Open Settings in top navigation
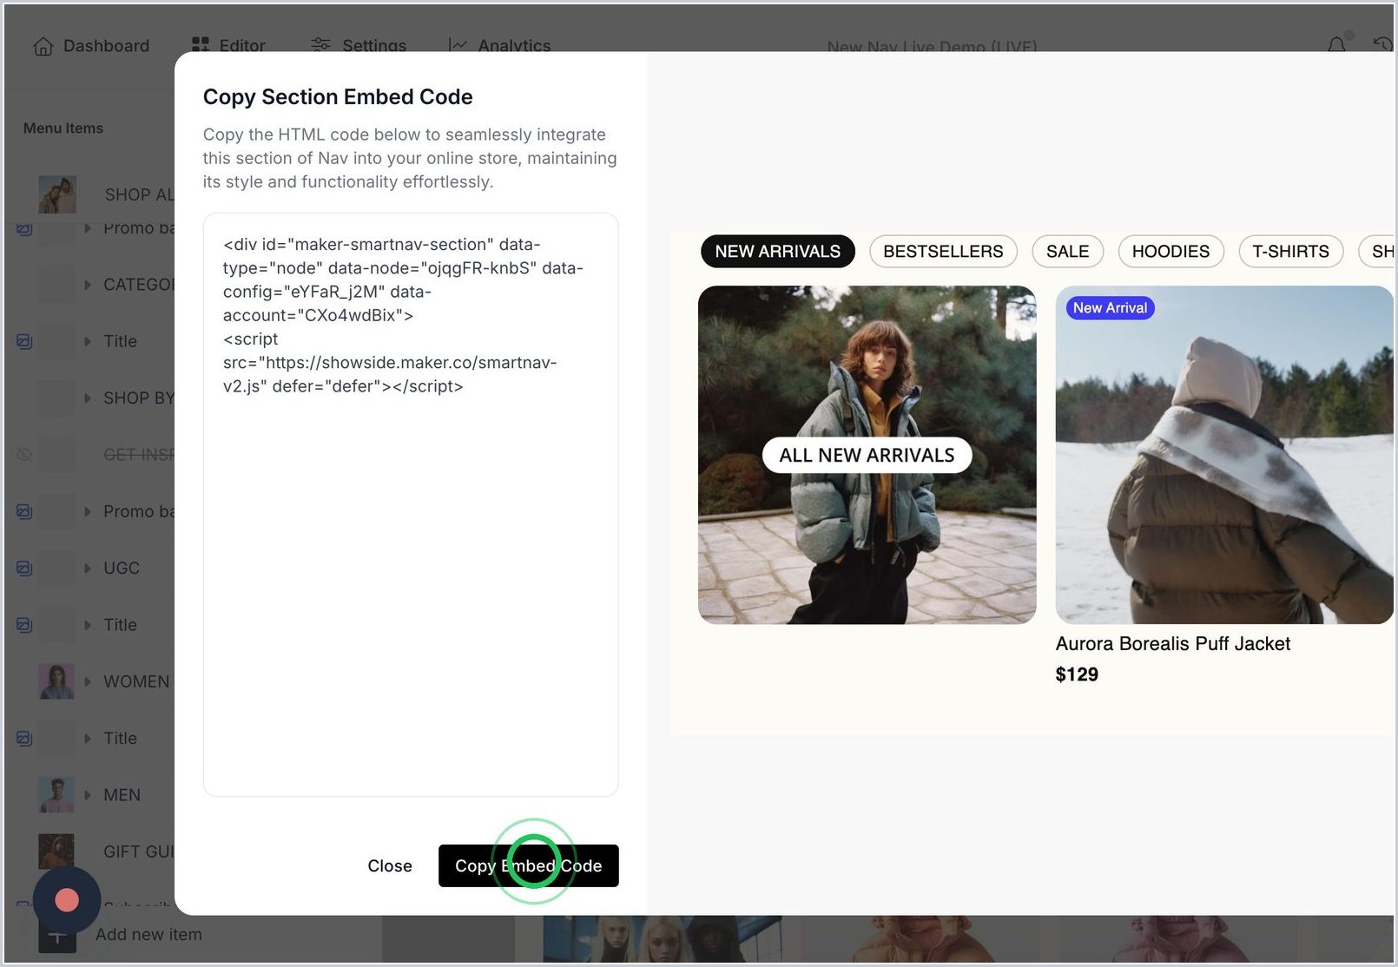 (x=359, y=46)
